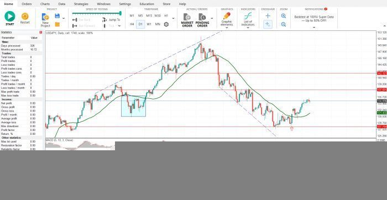387x200 pixels.
Task: Enable the plus crosshair mode
Action: point(268,16)
